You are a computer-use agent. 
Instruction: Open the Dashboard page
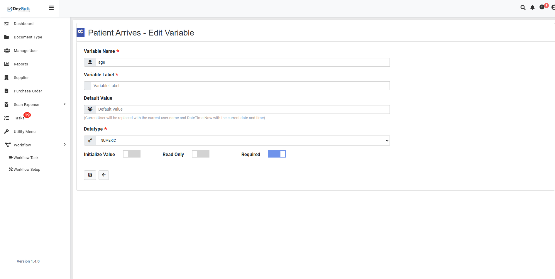[24, 23]
